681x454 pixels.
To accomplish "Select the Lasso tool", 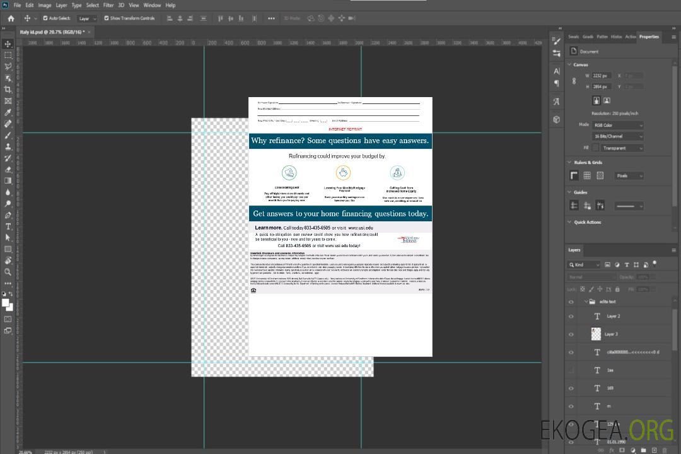I will [8, 67].
